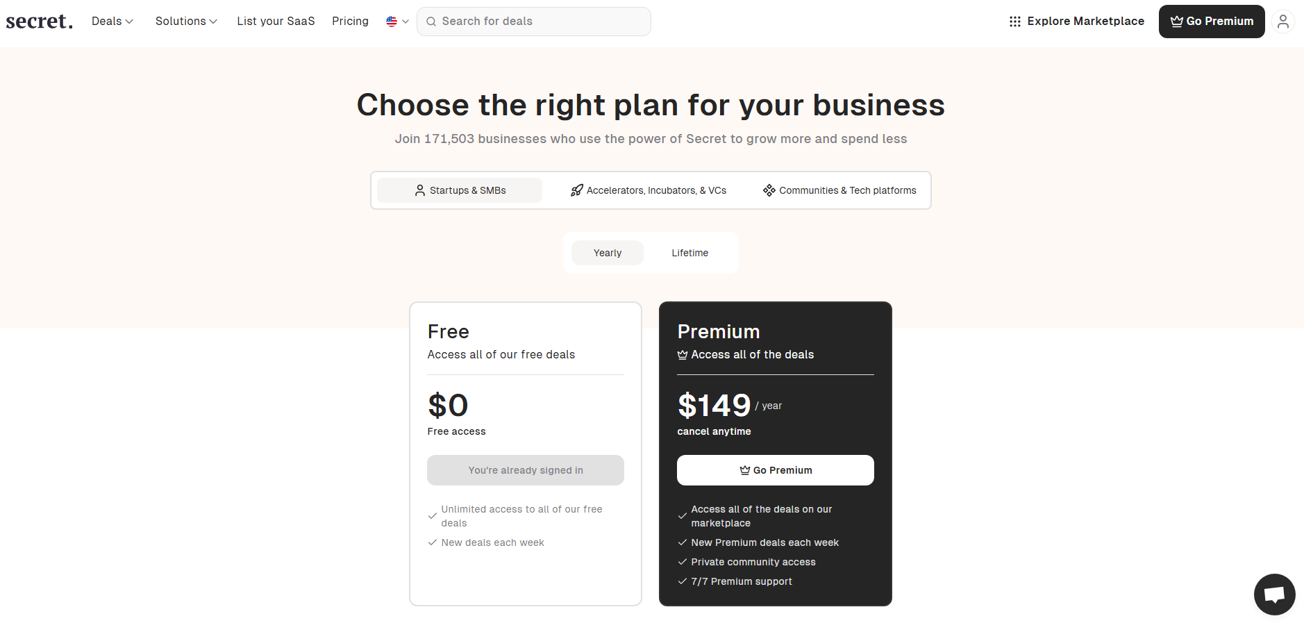Click the search magnifier icon
1304x623 pixels.
431,22
